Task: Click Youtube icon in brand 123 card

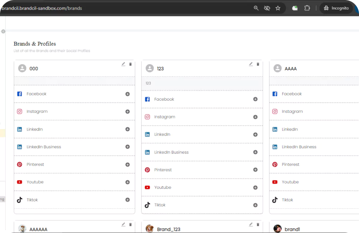Action: [x=148, y=187]
